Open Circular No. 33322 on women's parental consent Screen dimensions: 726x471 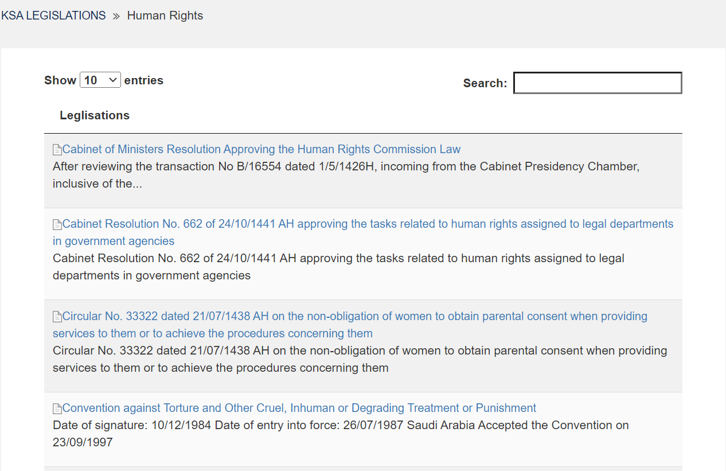(x=354, y=316)
